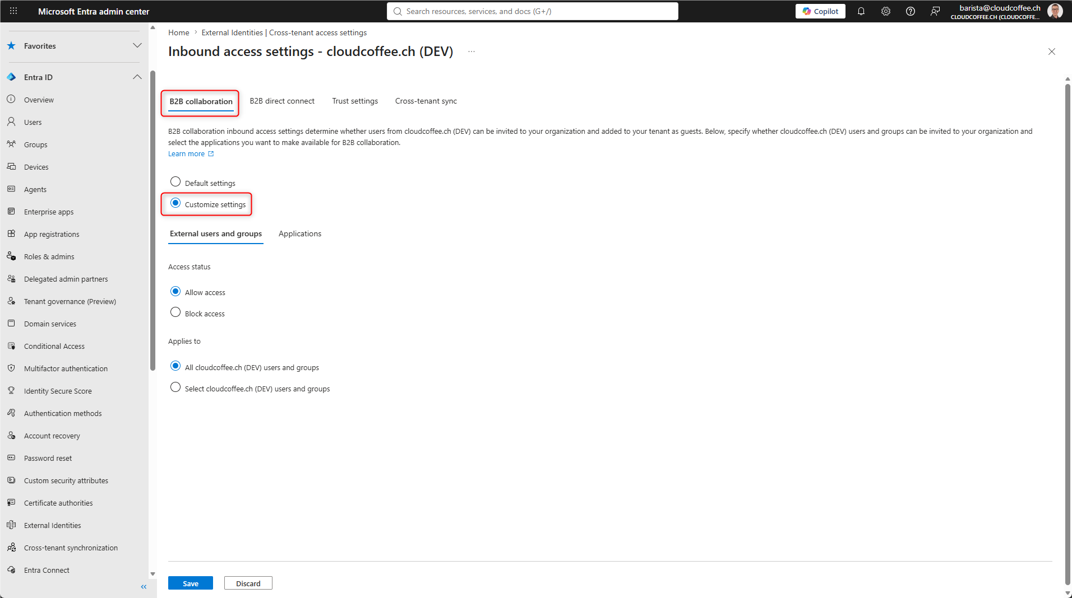
Task: Open the help question mark icon
Action: click(x=911, y=11)
